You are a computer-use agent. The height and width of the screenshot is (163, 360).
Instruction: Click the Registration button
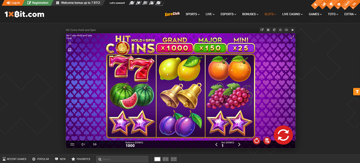coord(38,3)
